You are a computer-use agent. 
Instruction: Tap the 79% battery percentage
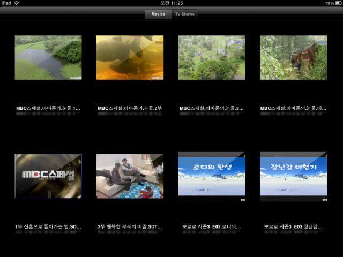click(330, 3)
